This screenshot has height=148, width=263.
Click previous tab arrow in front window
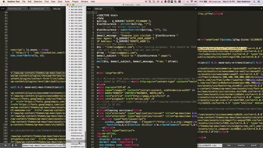88,9
